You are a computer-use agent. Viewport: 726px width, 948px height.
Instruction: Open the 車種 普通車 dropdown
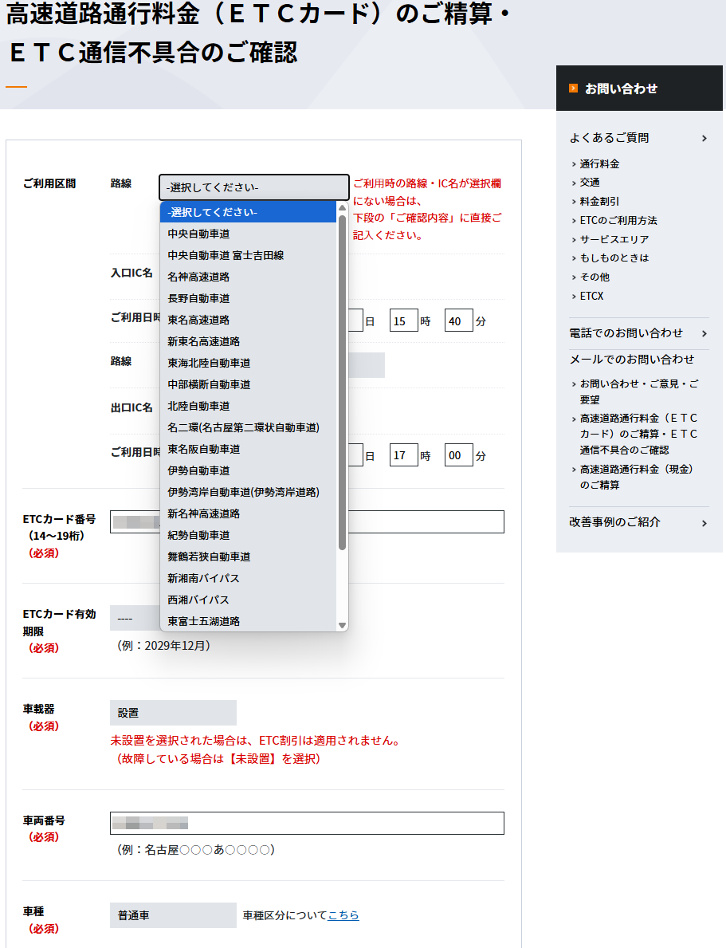pyautogui.click(x=173, y=915)
